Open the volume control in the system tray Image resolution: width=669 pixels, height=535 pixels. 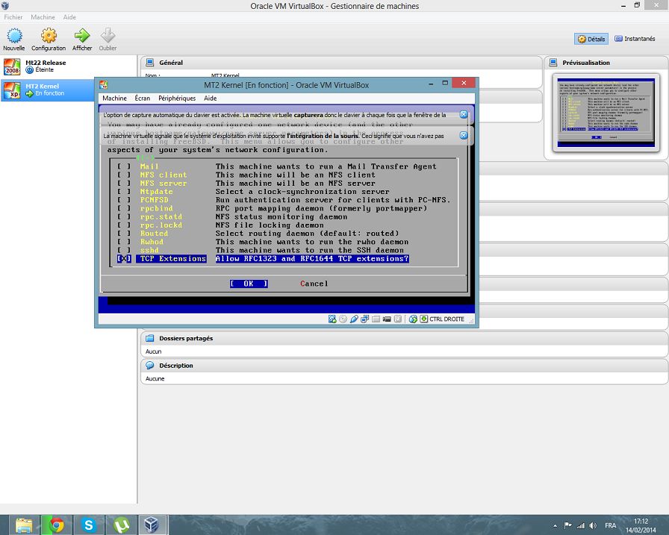click(x=593, y=525)
